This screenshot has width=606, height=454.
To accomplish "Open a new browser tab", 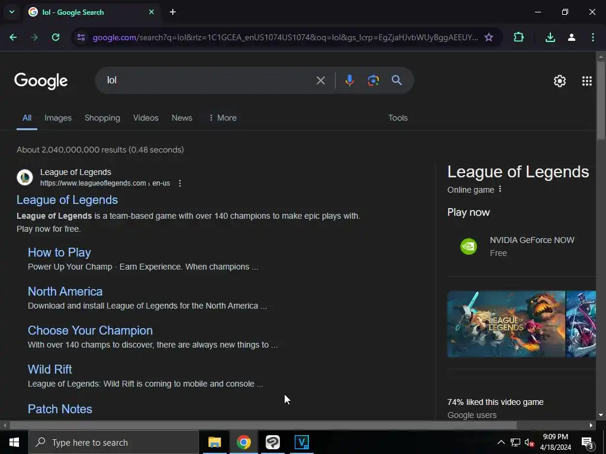I will [173, 12].
